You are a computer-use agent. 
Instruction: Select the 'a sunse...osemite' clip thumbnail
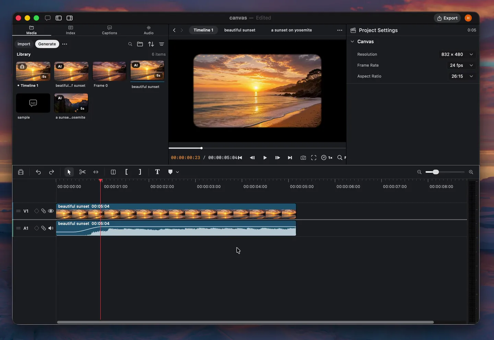pos(71,103)
